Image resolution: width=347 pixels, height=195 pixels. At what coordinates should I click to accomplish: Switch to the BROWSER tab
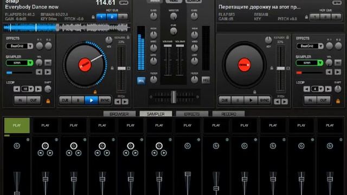(x=119, y=114)
